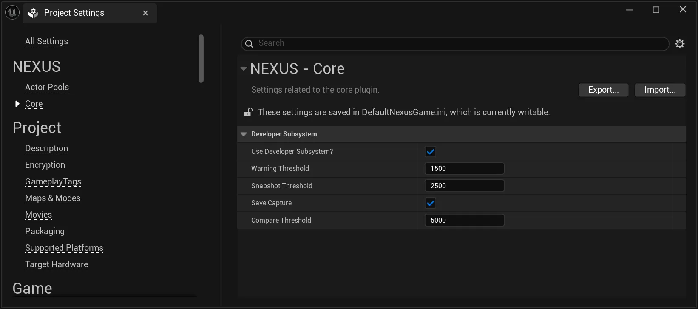Click the search magnifier icon
698x309 pixels.
pyautogui.click(x=250, y=44)
